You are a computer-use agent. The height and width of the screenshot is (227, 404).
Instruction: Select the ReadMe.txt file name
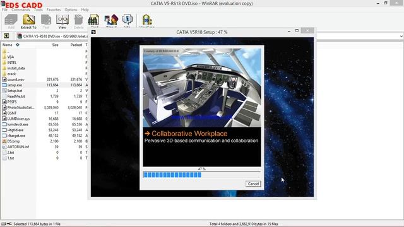[x=16, y=96]
